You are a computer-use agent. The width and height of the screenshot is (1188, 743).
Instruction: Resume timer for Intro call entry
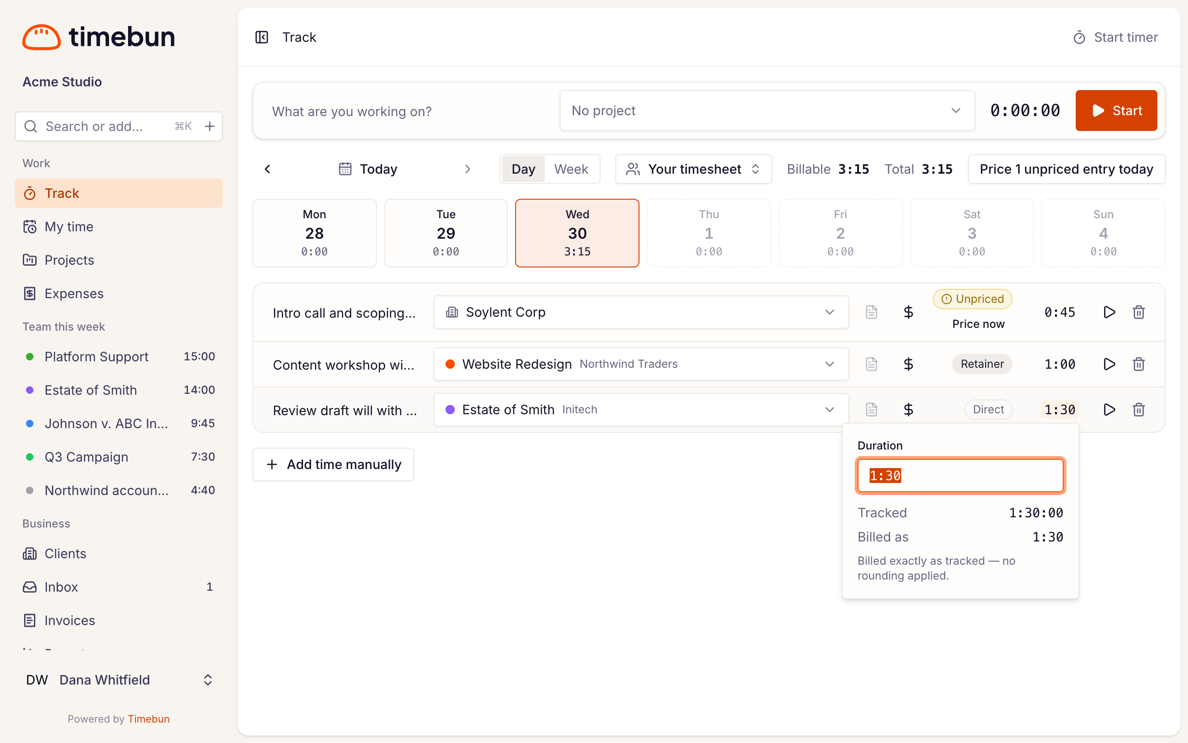coord(1109,312)
